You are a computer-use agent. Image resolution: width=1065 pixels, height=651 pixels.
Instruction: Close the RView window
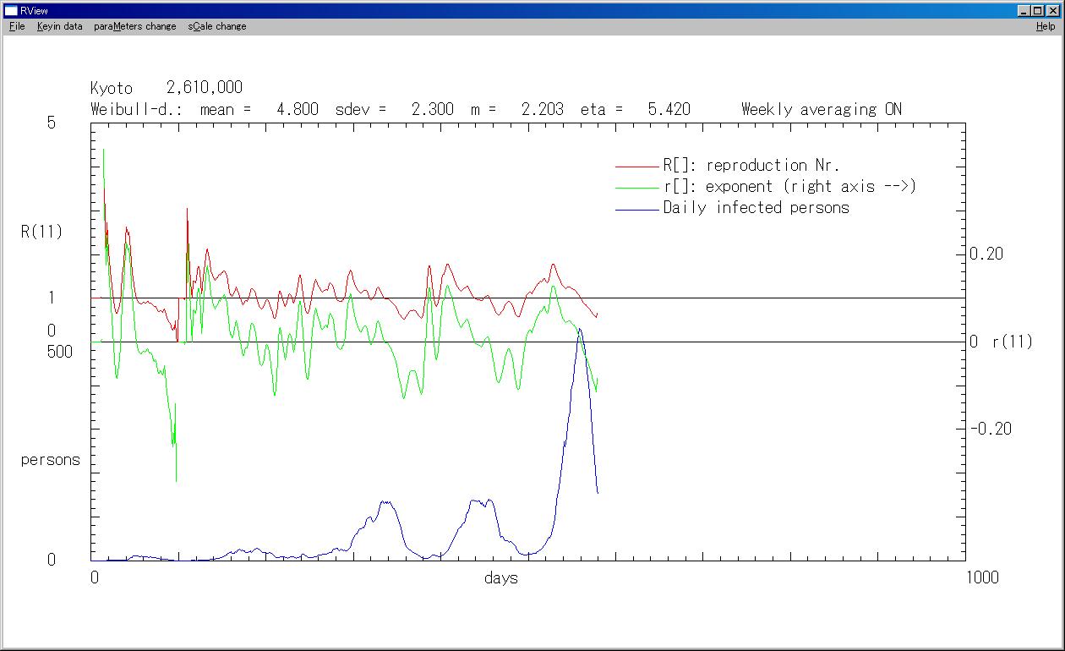pyautogui.click(x=1052, y=11)
